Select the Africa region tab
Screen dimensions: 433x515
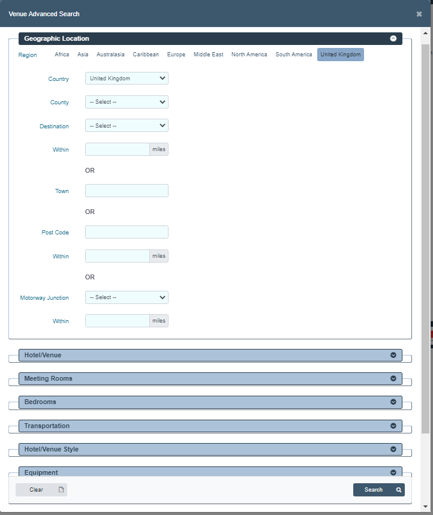(62, 55)
